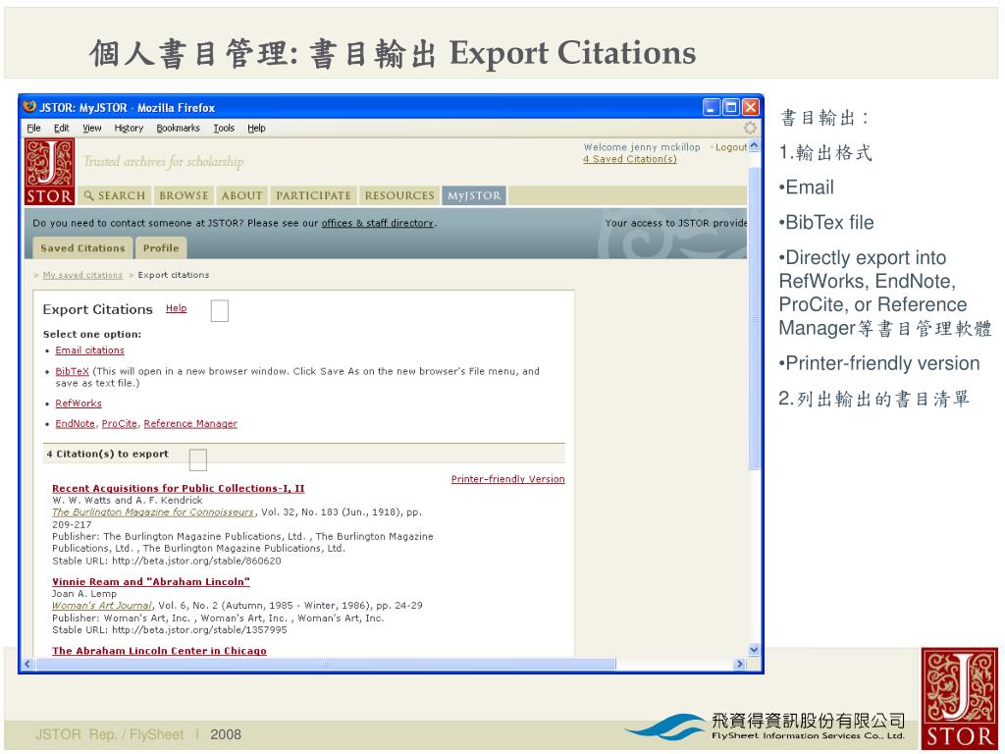
Task: Select the MyJSTOR navigation tab
Action: [x=474, y=195]
